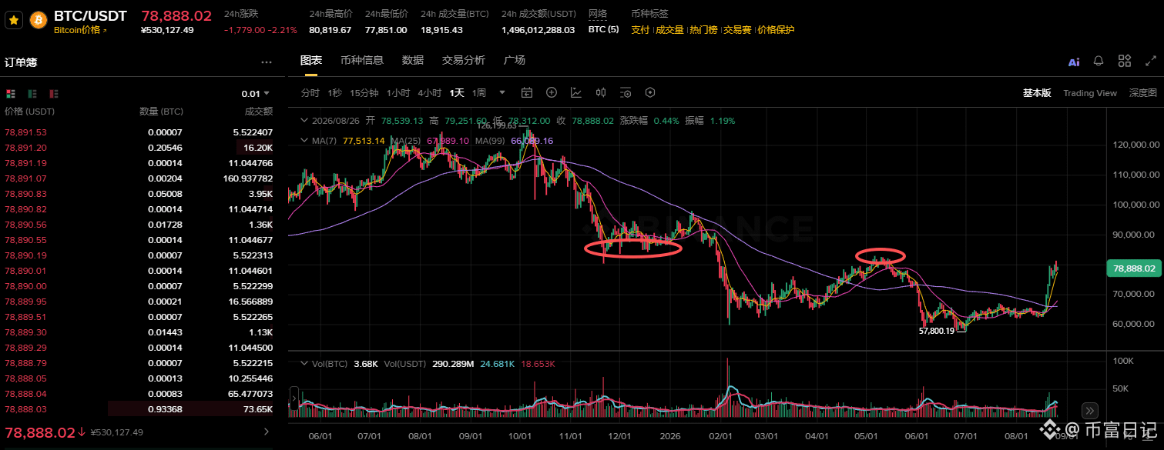The image size is (1164, 450).
Task: Open the 0.01 price precision dropdown
Action: point(256,94)
